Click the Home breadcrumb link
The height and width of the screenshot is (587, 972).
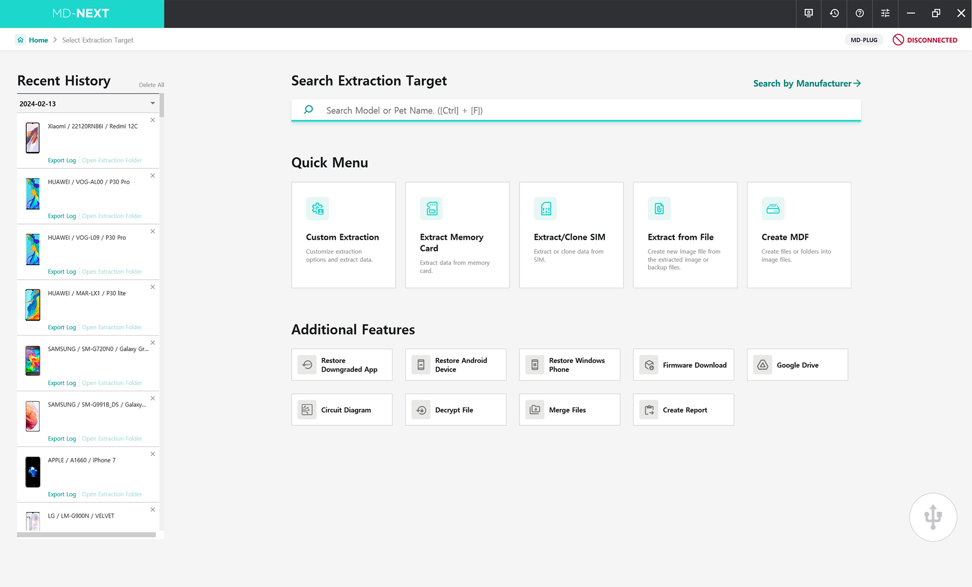[x=39, y=40]
